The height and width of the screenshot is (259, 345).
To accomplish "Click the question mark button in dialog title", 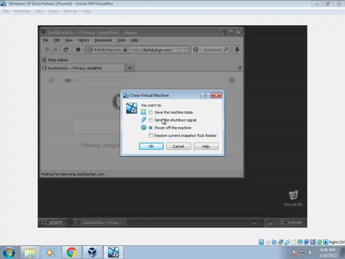I will 205,95.
